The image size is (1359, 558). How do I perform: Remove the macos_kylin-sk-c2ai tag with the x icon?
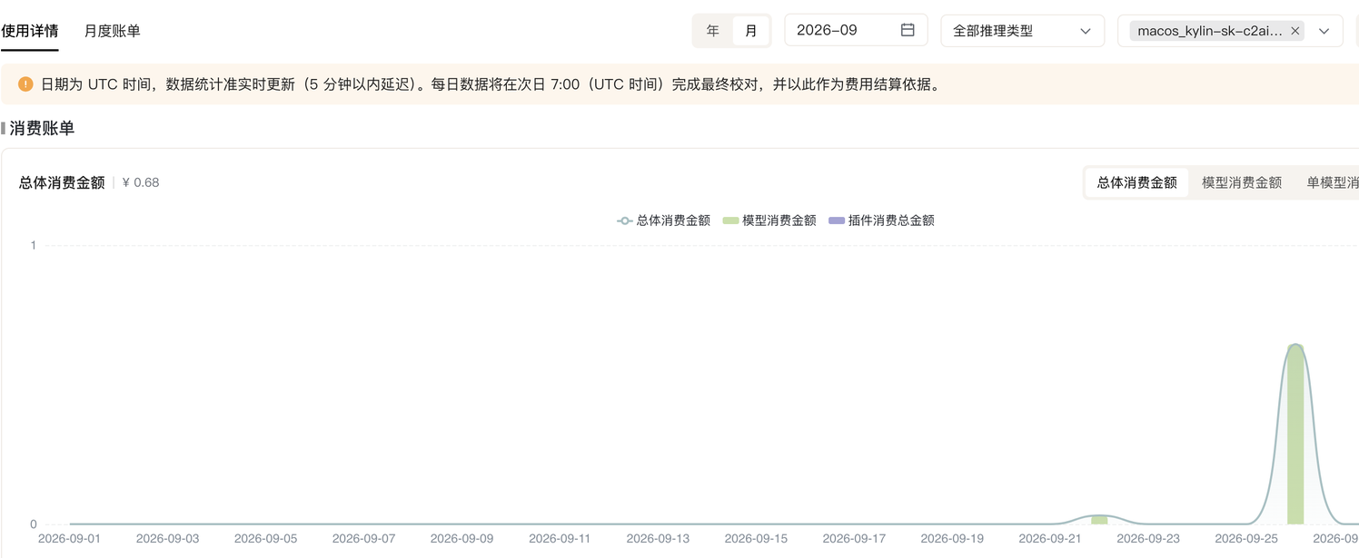[x=1295, y=31]
